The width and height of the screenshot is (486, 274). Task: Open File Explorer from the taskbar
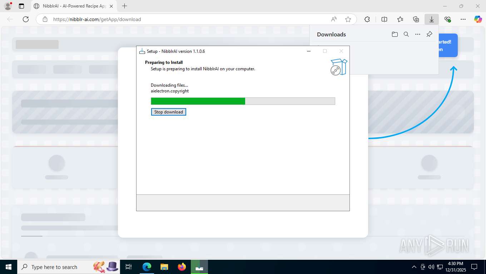(x=164, y=267)
